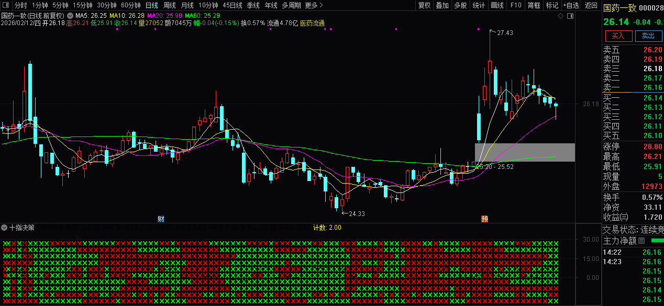Open the 统计 statistics tool
664x306 pixels.
click(478, 5)
